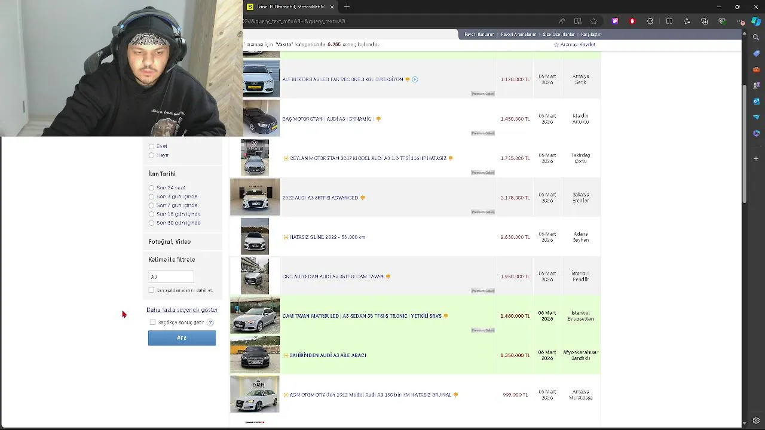Expand Daha fazla seçenek göster
Image resolution: width=765 pixels, height=430 pixels.
pyautogui.click(x=182, y=310)
